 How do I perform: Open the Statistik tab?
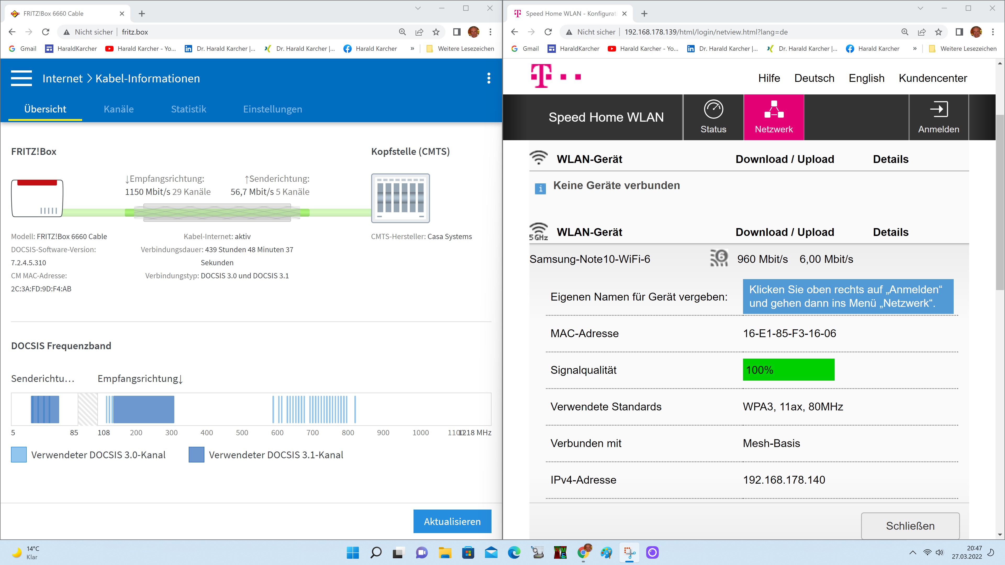[188, 109]
